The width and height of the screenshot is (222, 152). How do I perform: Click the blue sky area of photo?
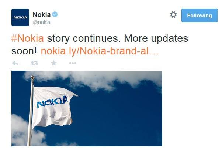point(125,118)
